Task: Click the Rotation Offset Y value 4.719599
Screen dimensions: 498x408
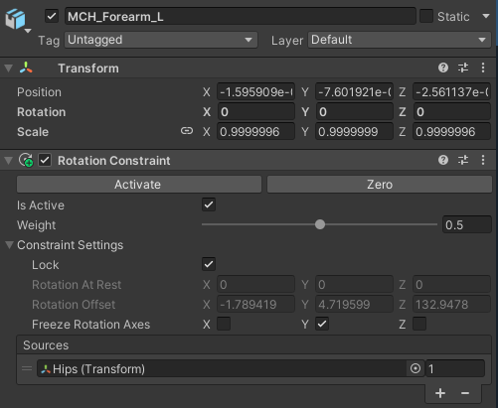Action: [354, 305]
